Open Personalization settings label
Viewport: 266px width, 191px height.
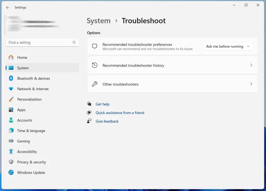[x=29, y=99]
